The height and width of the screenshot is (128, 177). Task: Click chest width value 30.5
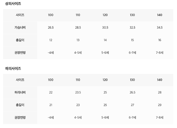(x=105, y=28)
